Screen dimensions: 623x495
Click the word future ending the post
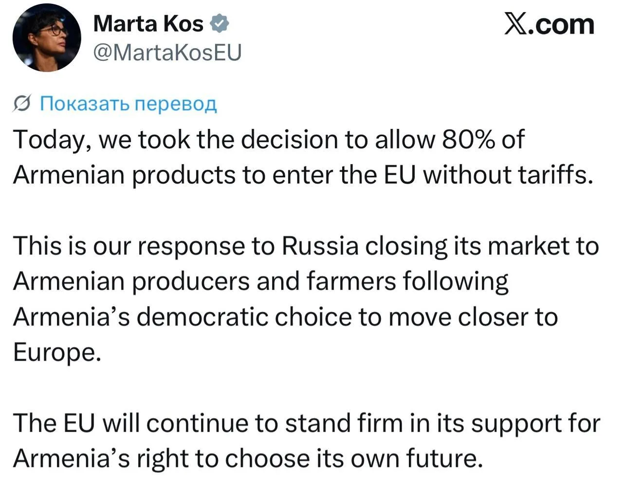[x=445, y=458]
